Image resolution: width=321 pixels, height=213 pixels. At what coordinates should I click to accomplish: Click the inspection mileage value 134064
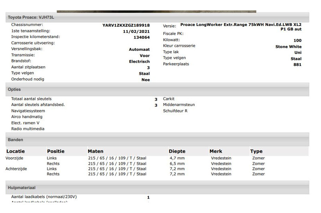(141, 37)
